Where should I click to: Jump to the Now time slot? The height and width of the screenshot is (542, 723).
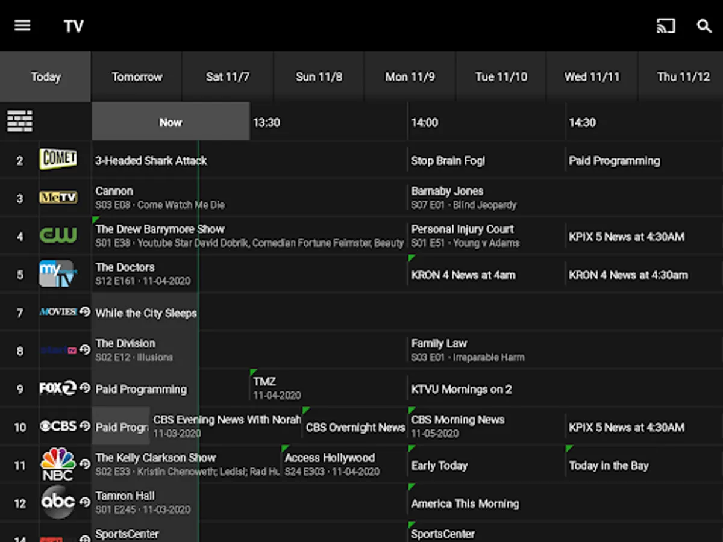pos(171,122)
